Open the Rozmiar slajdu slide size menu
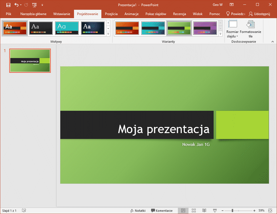This screenshot has height=214, width=277. pos(232,29)
